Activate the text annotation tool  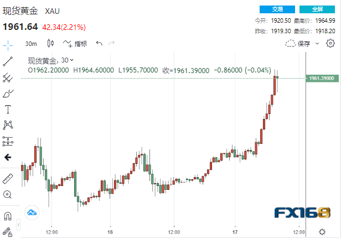point(8,109)
